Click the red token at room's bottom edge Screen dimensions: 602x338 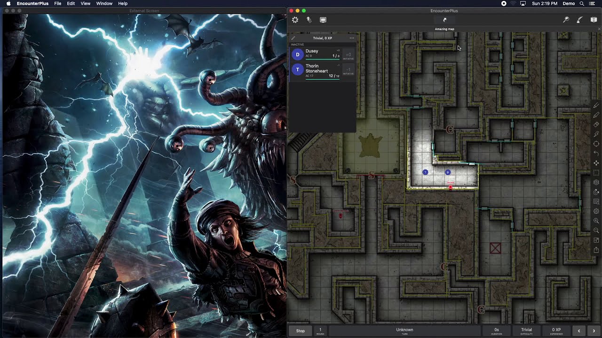[451, 187]
